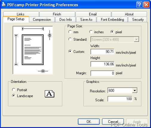The width and height of the screenshot is (151, 128).
Task: Choose Portrait orientation
Action: 14,90
